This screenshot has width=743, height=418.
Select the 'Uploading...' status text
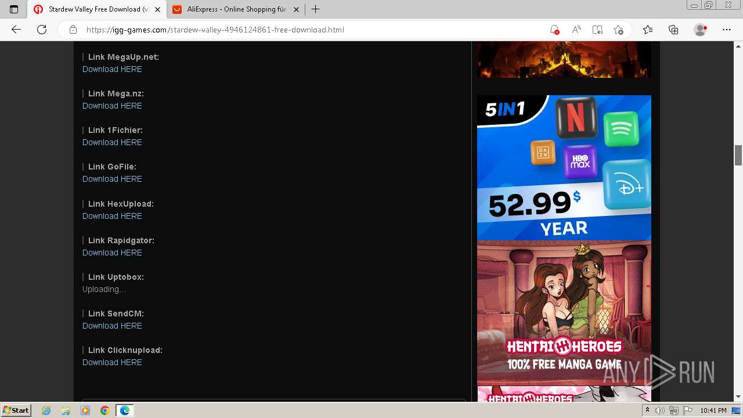click(x=104, y=289)
